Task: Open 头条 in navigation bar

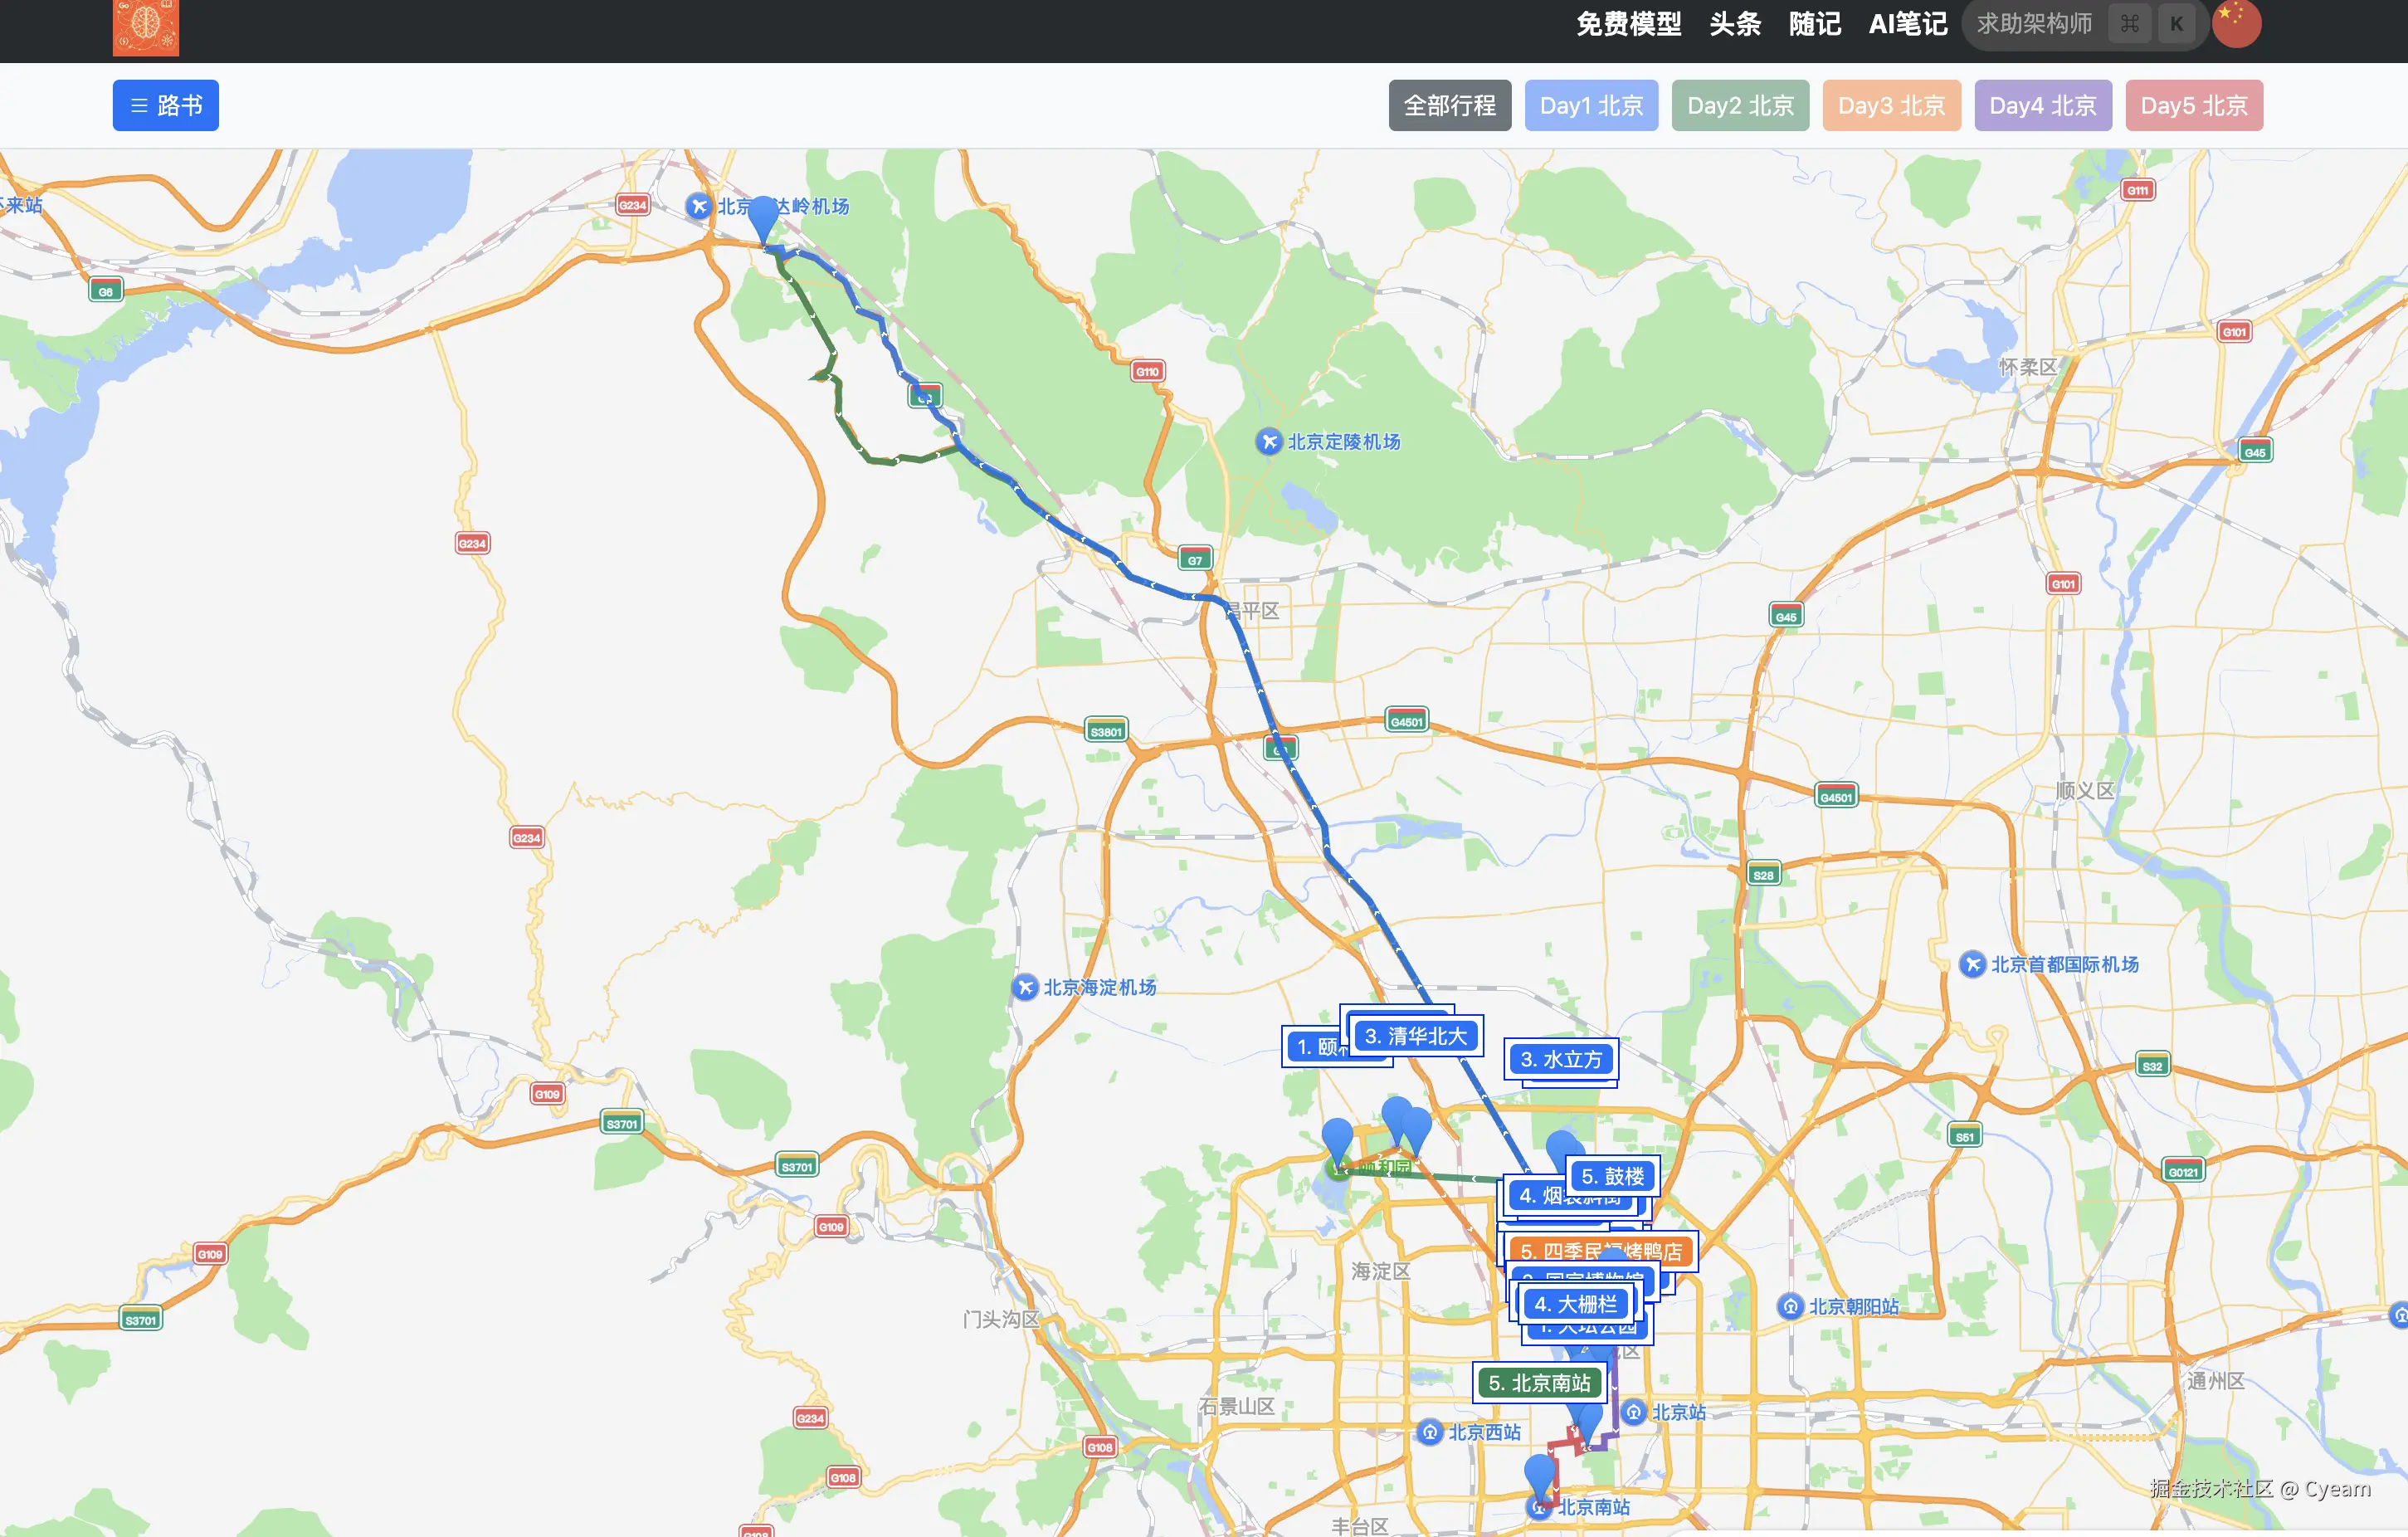Action: (1734, 24)
